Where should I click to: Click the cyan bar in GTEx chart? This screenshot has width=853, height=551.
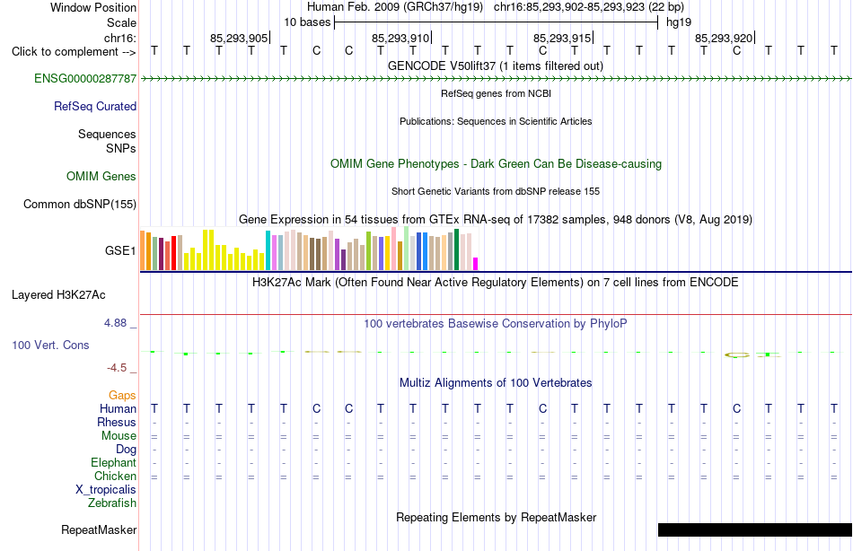268,250
